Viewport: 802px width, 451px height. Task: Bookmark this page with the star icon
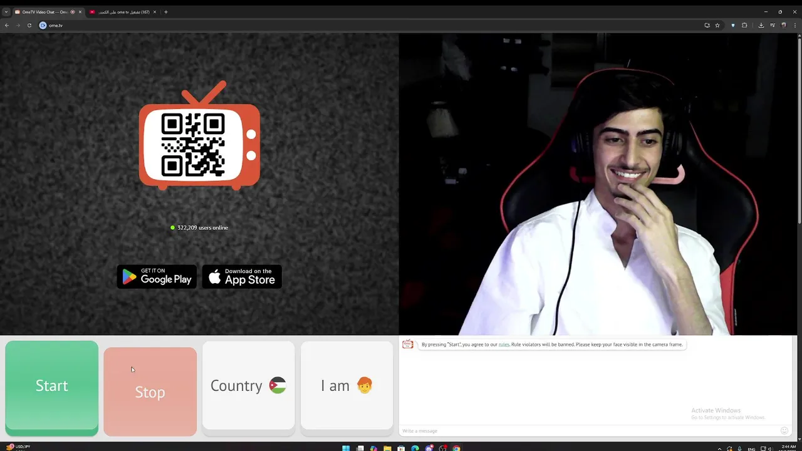[x=717, y=25]
